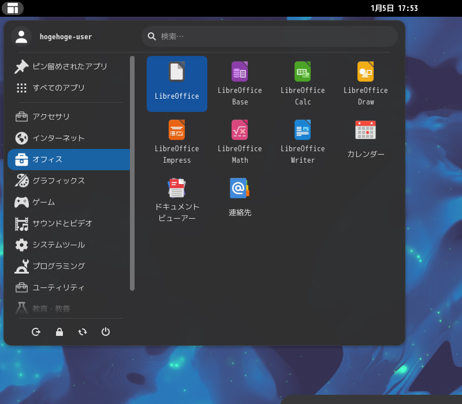Open LibreOffice Math
Image resolution: width=462 pixels, height=404 pixels.
240,142
